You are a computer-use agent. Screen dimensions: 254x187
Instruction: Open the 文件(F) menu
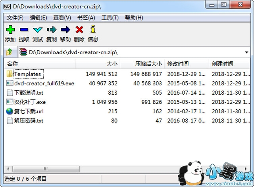pos(15,18)
